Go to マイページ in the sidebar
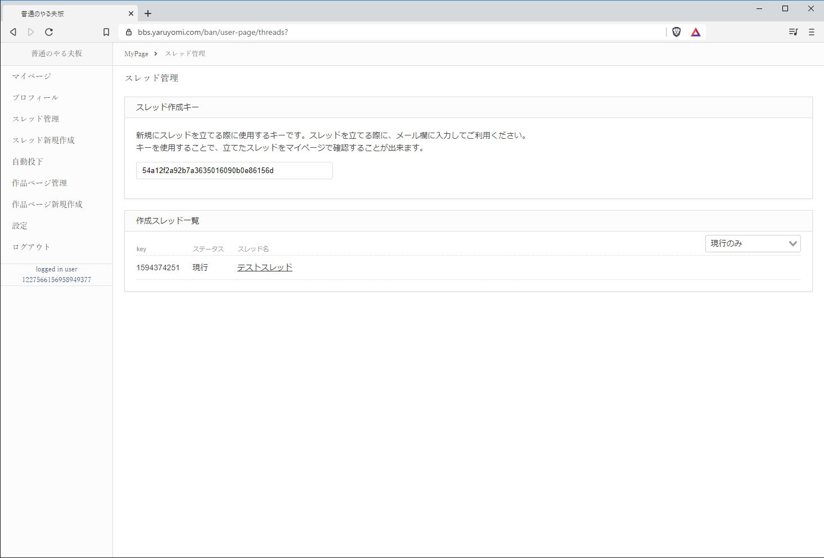 [31, 76]
